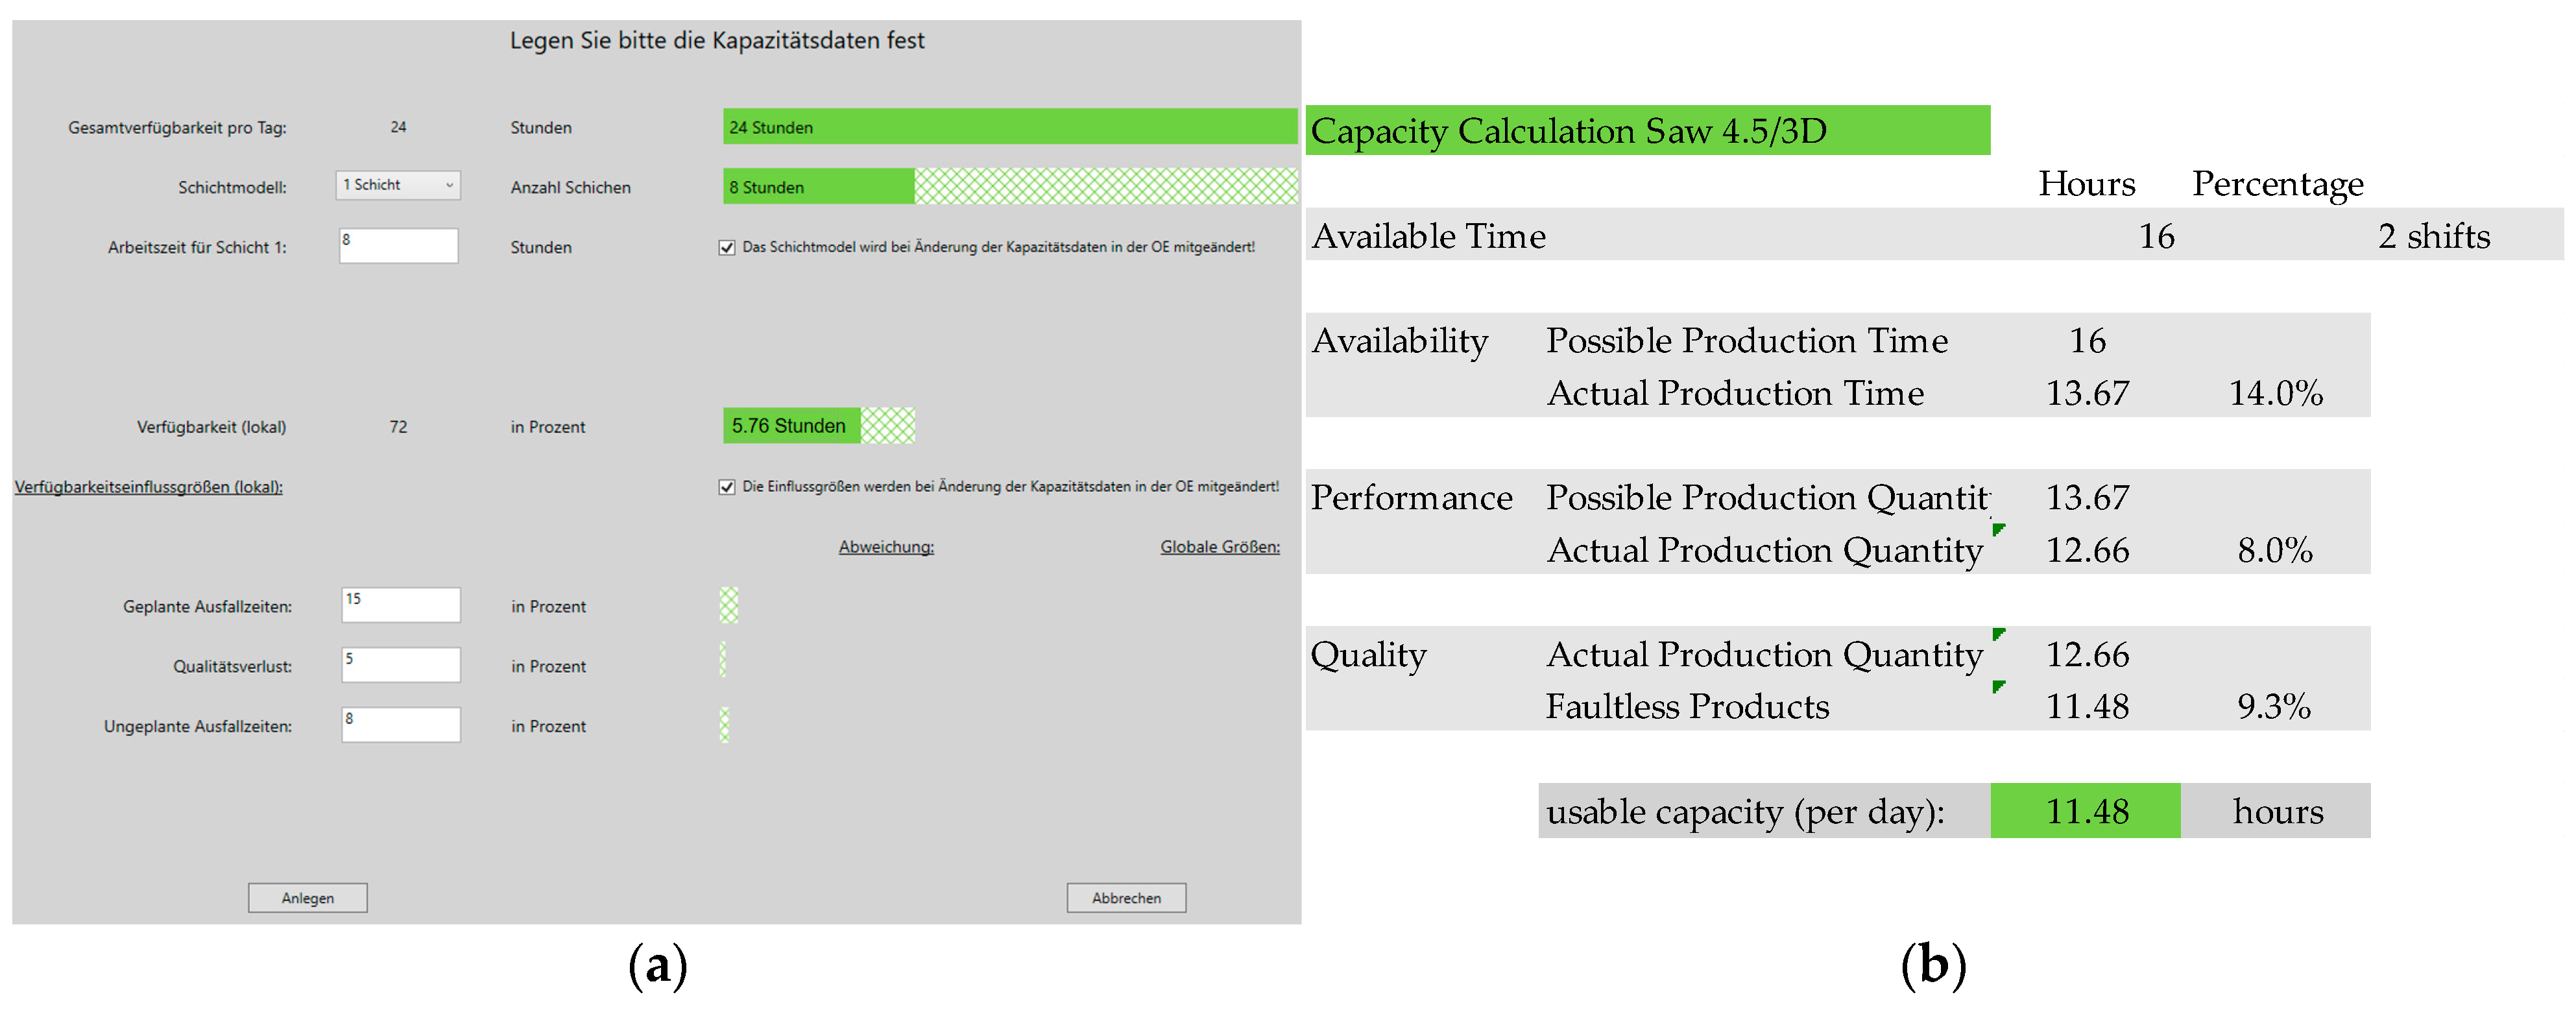2576x1010 pixels.
Task: Click the Ungeplante Ausfallzeiten input field
Action: pos(400,725)
